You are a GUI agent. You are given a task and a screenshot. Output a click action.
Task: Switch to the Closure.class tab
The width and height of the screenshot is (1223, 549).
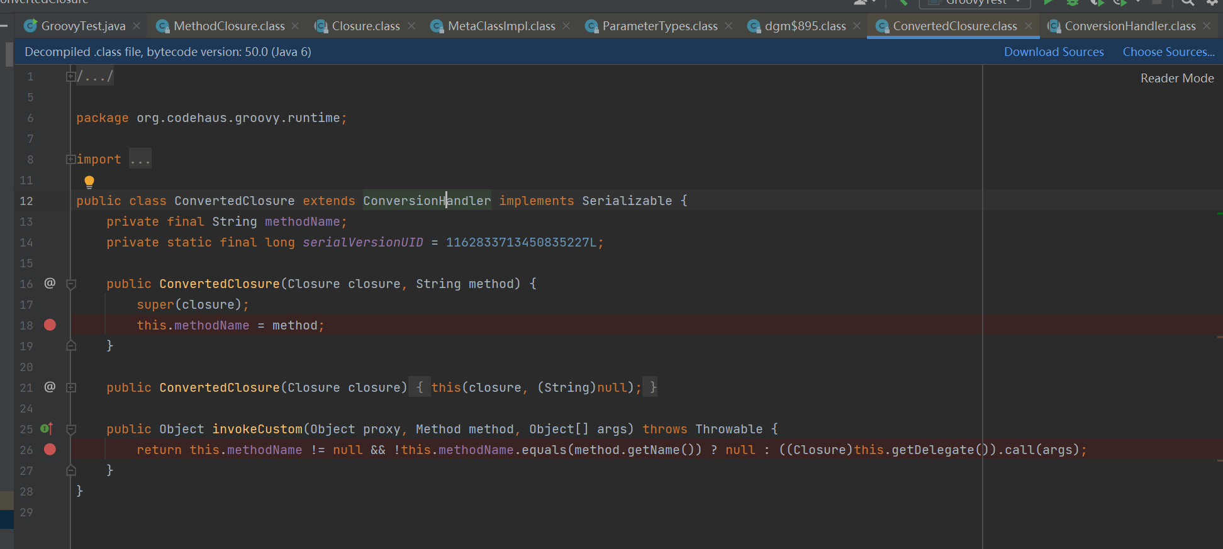click(366, 26)
